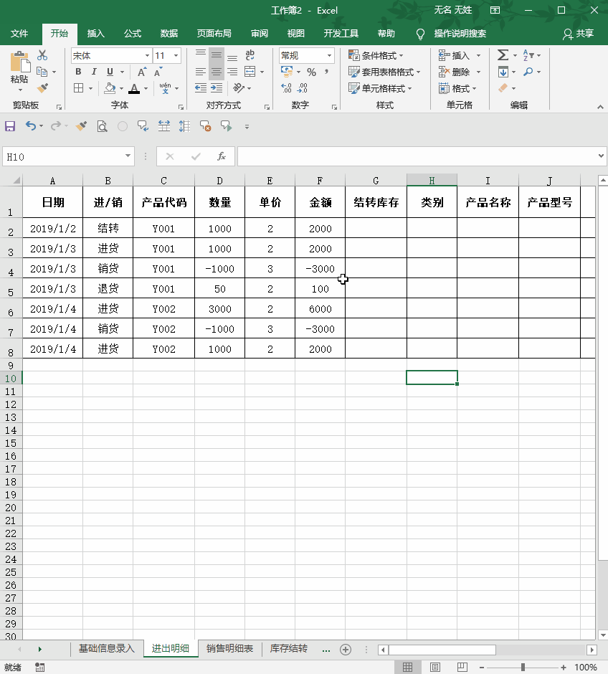The width and height of the screenshot is (608, 674).
Task: Add a new sheet with plus button
Action: (346, 650)
